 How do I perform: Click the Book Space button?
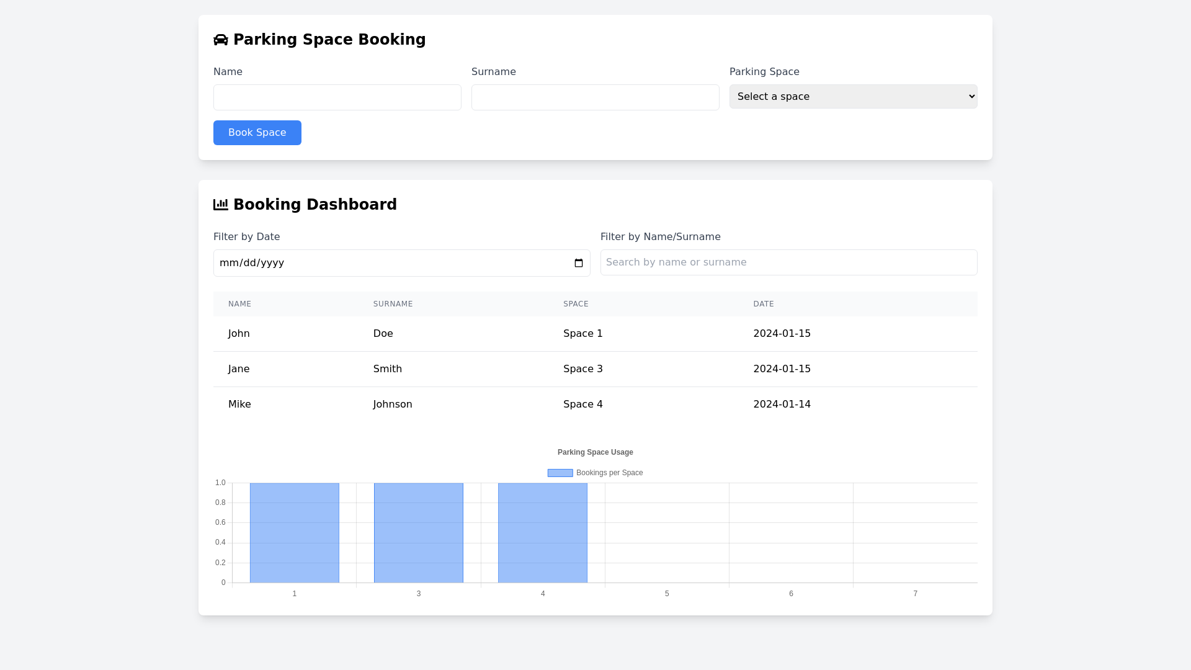(x=257, y=133)
